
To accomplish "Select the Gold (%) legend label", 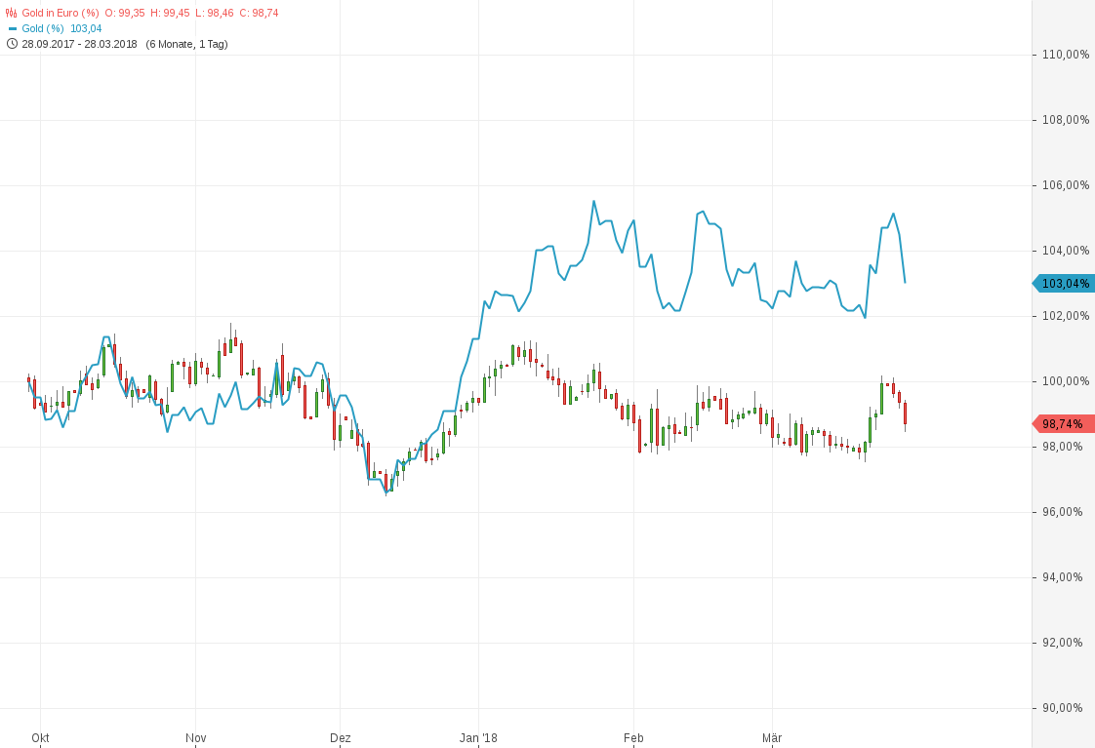I will tap(44, 28).
